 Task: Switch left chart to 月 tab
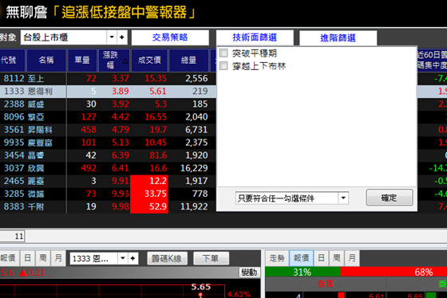[x=58, y=258]
